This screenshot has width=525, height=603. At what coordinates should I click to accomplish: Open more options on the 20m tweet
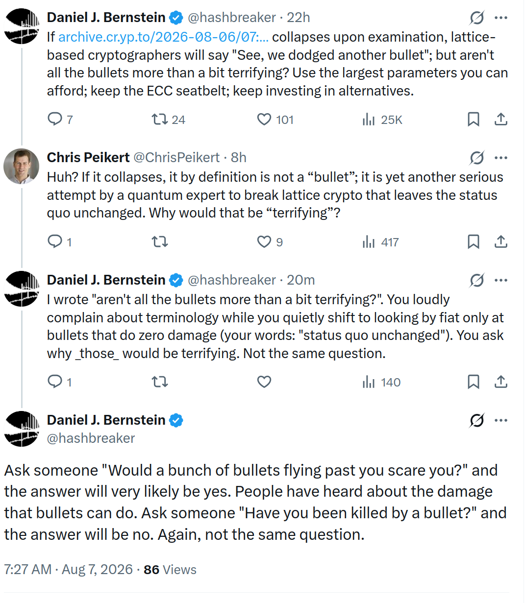click(501, 280)
